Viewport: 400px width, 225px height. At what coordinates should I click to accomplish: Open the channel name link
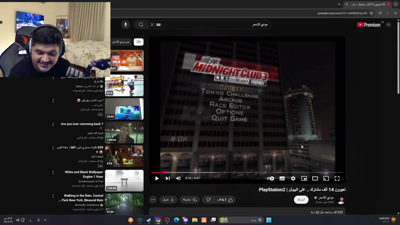[x=326, y=197]
